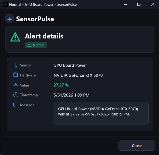This screenshot has height=155, width=159.
Task: Click the SensorPulse logo icon
Action: click(x=9, y=19)
